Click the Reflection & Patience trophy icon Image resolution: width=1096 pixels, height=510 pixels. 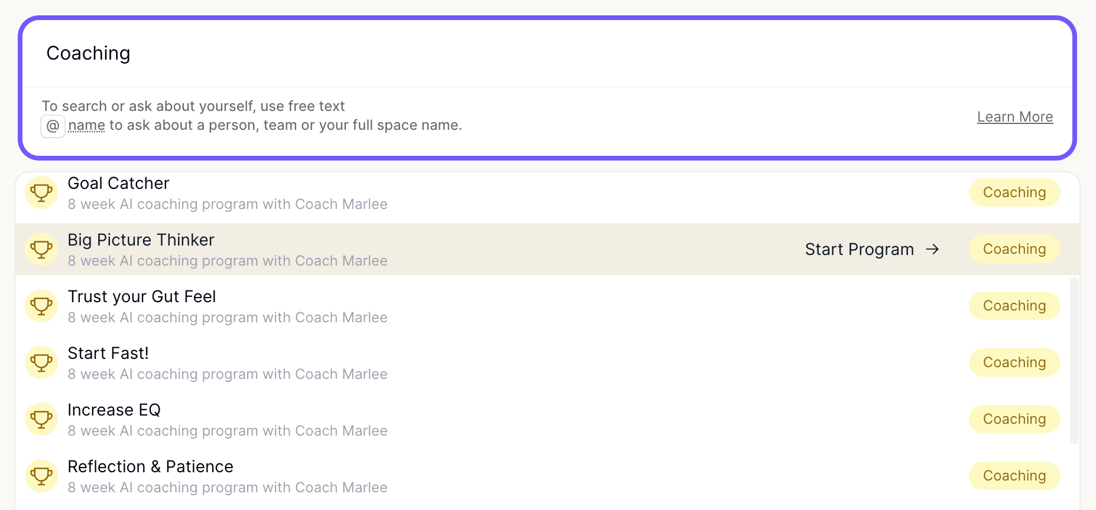point(41,476)
